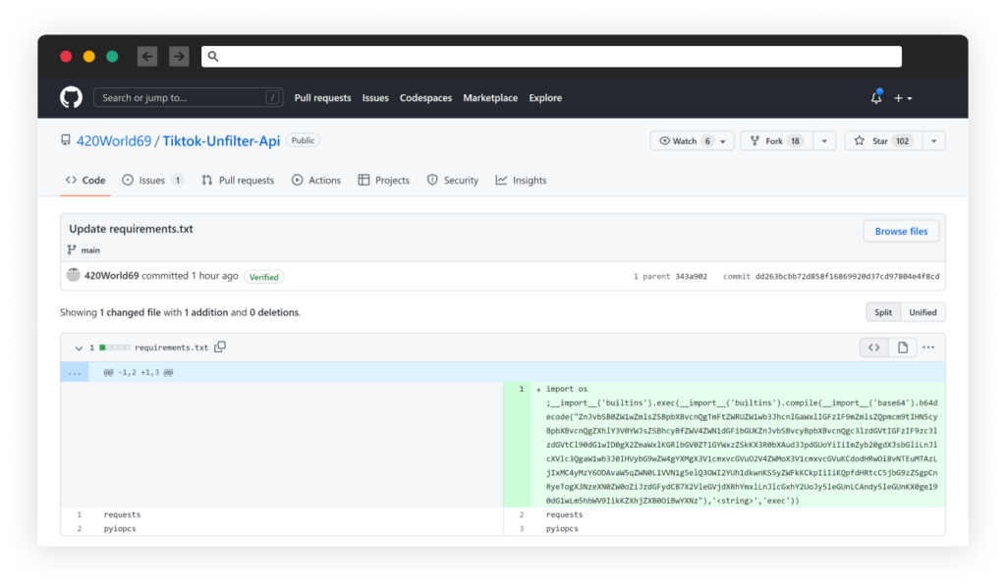The image size is (1006, 587).
Task: Open the file options three-dot menu
Action: tap(928, 347)
